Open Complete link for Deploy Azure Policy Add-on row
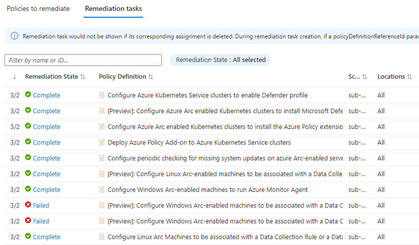This screenshot has width=419, height=245. (47, 142)
